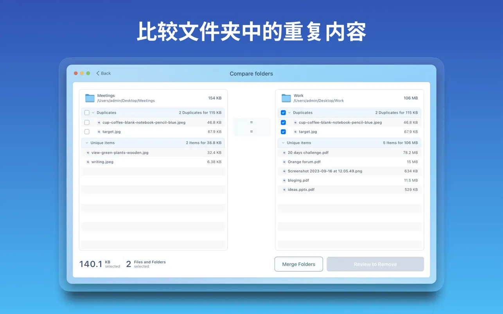The width and height of the screenshot is (503, 314).
Task: Click the Meetings folder icon
Action: (90, 98)
